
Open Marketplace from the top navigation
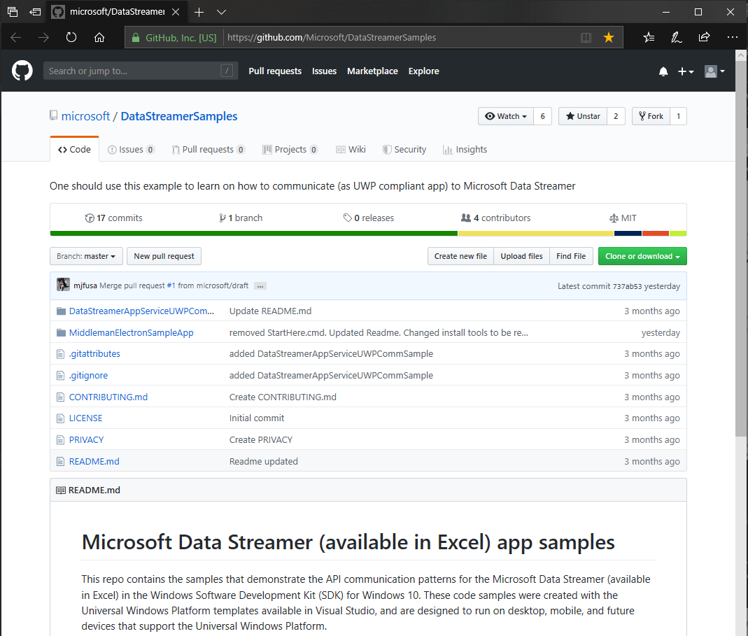(x=372, y=71)
